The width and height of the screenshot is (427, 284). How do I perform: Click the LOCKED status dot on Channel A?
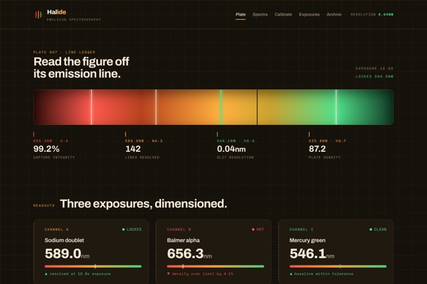pyautogui.click(x=123, y=229)
